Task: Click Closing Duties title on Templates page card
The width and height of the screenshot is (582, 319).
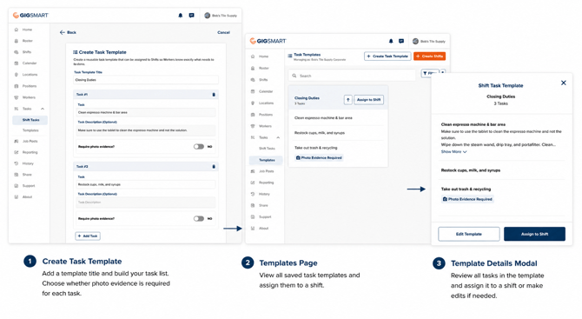Action: (307, 98)
